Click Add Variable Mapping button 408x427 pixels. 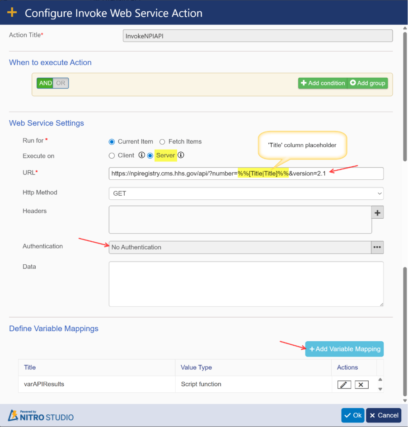pyautogui.click(x=344, y=349)
